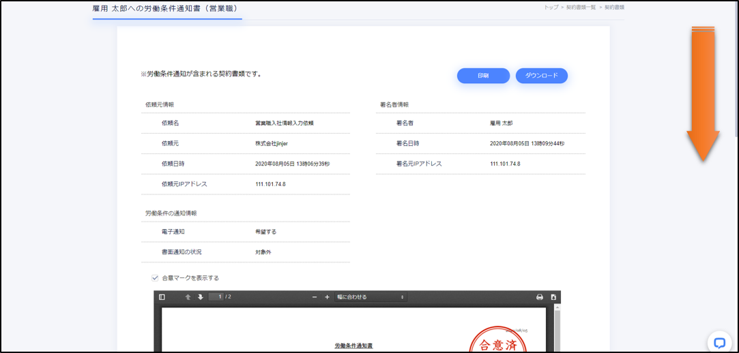Uncheck 合意マークを表示する checkbox

pos(155,277)
